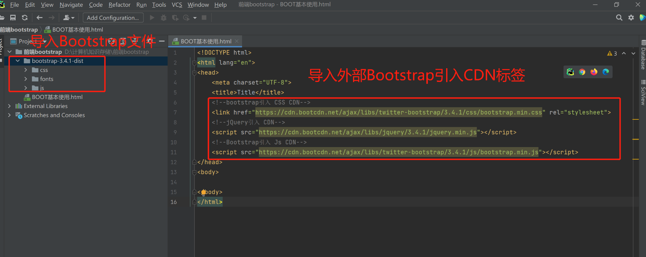The image size is (646, 257).
Task: Click the green Run triangle icon
Action: [152, 18]
